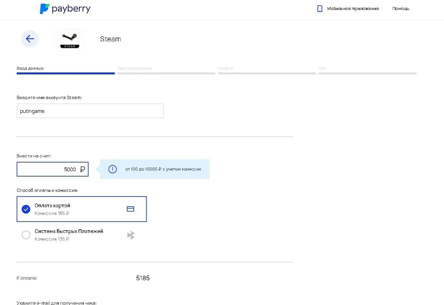Click the "Способ оплаты и комиссия:" label
The height and width of the screenshot is (305, 444).
pyautogui.click(x=47, y=191)
